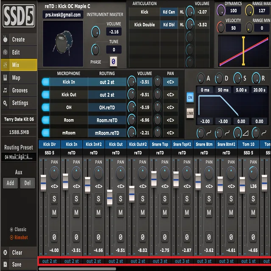Toggle the Kick Out microphone on/off

(x=46, y=95)
